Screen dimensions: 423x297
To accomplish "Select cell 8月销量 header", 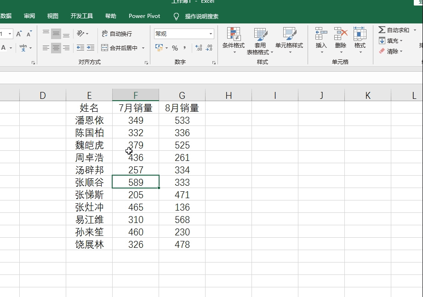I will 182,108.
